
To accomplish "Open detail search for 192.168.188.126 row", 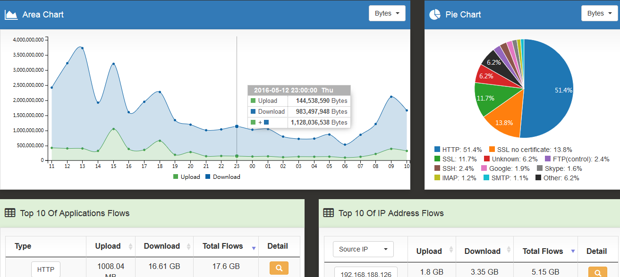I will tap(597, 272).
